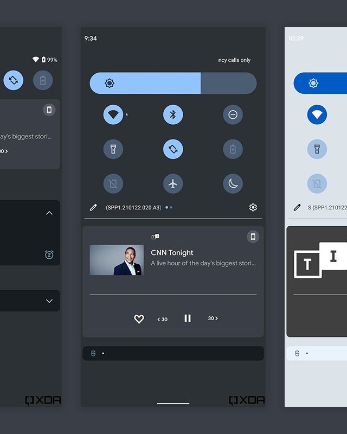Pause CNN Tonight playback
347x434 pixels.
point(188,318)
